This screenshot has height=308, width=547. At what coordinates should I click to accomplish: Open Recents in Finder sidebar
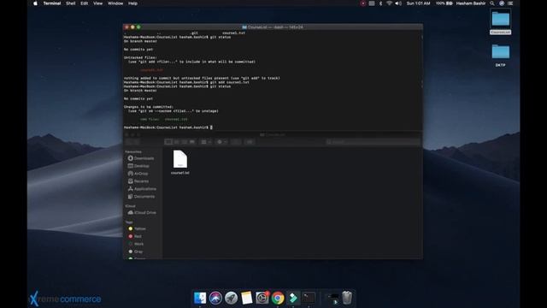[138, 181]
